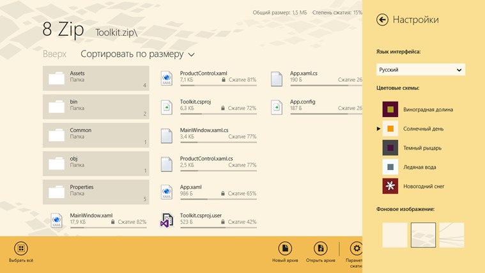
Task: Open the Properties folder
Action: coord(96,192)
